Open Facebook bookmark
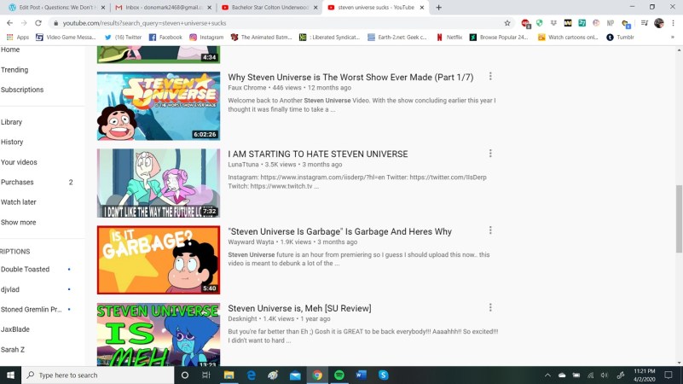Viewport: 683px width, 384px height. (x=165, y=38)
